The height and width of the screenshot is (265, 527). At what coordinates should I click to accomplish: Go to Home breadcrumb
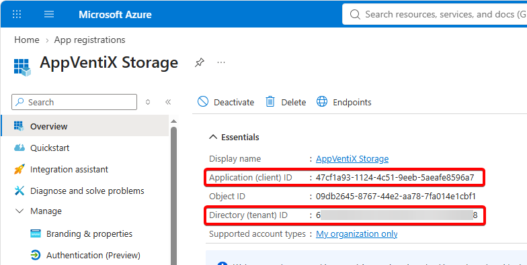[x=27, y=40]
